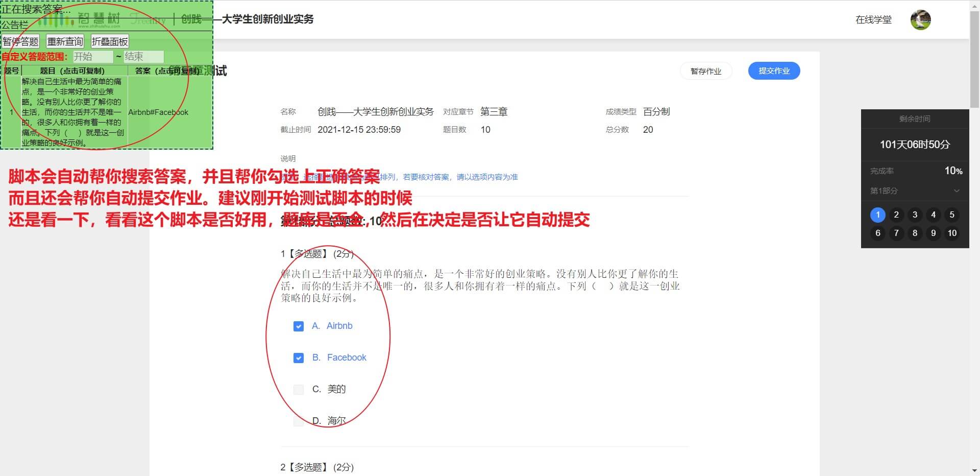Focus the 结束 range input field
The height and width of the screenshot is (476, 980).
point(144,57)
